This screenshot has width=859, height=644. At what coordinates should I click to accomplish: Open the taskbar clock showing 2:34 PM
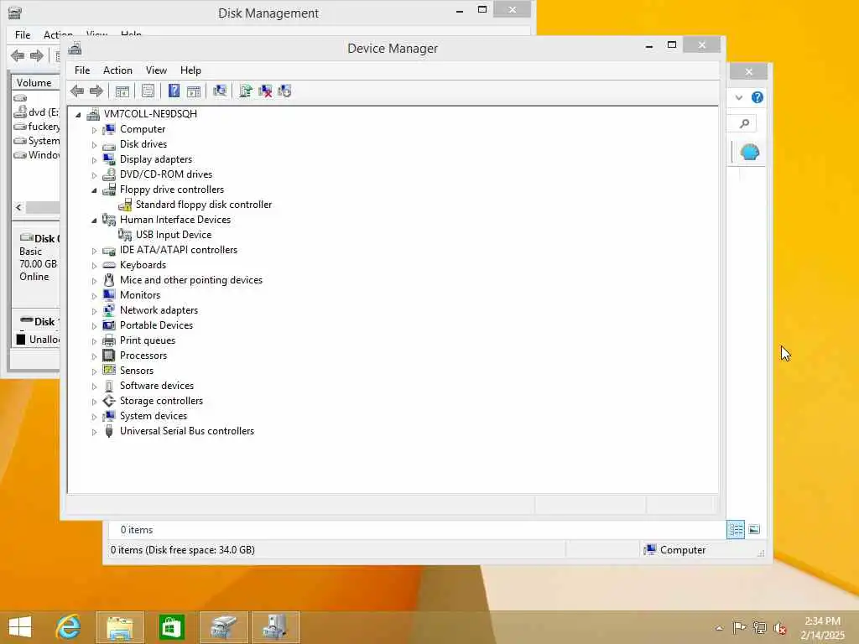(822, 627)
